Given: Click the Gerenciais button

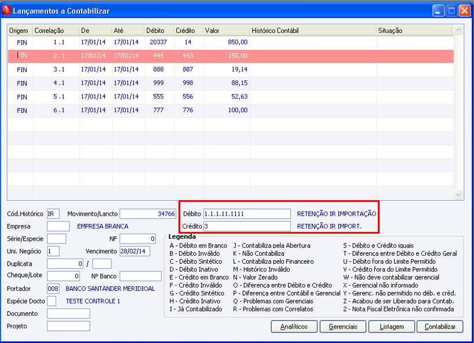Looking at the screenshot, I should click(x=342, y=327).
